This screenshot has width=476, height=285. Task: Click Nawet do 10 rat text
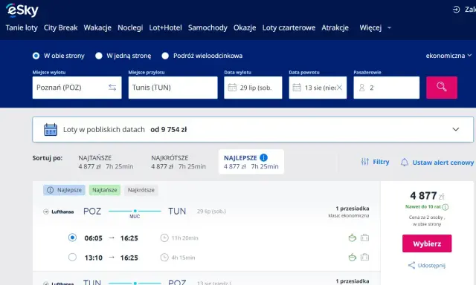click(423, 207)
